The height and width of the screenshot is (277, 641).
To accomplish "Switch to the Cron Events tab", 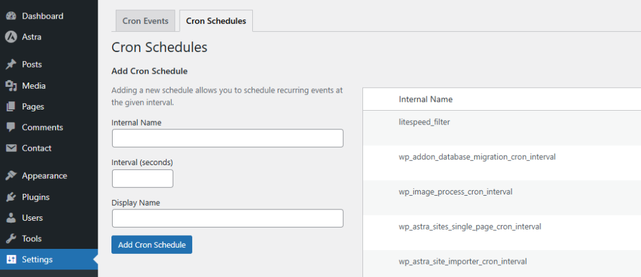I will 145,21.
